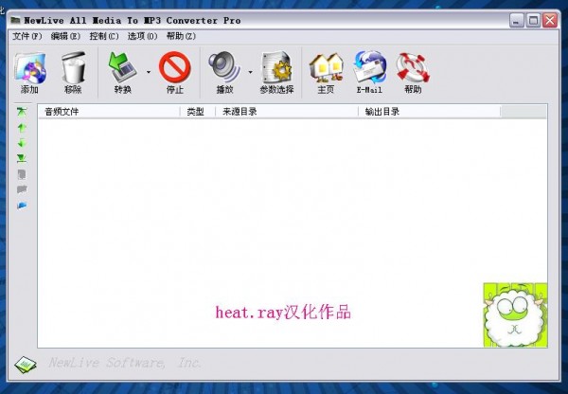Click the move-to-bottom green arrow icon
The image size is (568, 394).
click(22, 158)
